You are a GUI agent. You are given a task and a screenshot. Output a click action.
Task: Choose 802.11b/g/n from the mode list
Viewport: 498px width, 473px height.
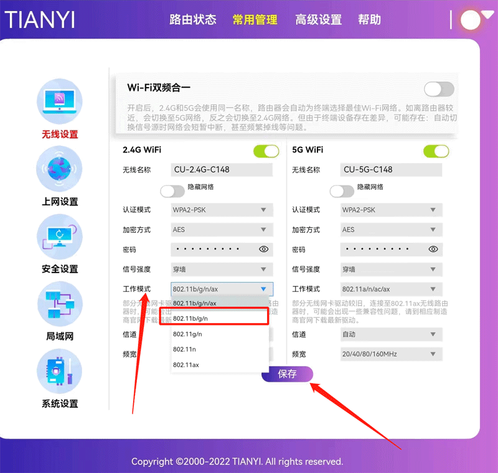pyautogui.click(x=214, y=318)
